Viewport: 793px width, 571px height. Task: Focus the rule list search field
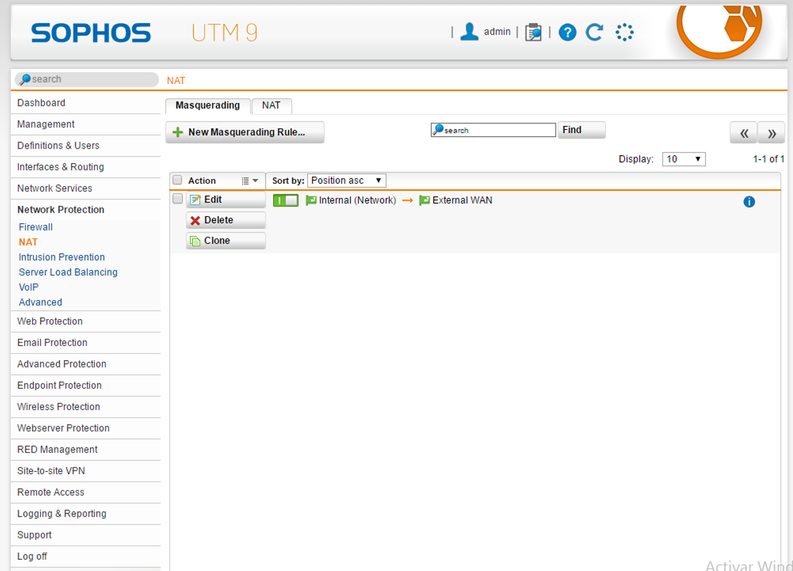[x=493, y=130]
